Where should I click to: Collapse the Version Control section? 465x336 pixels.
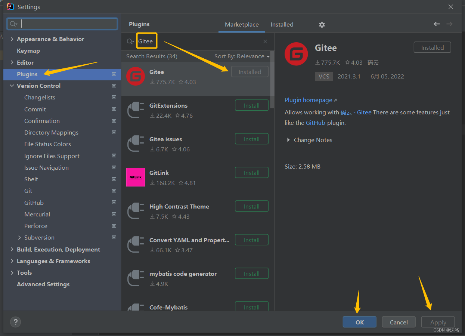pyautogui.click(x=12, y=86)
